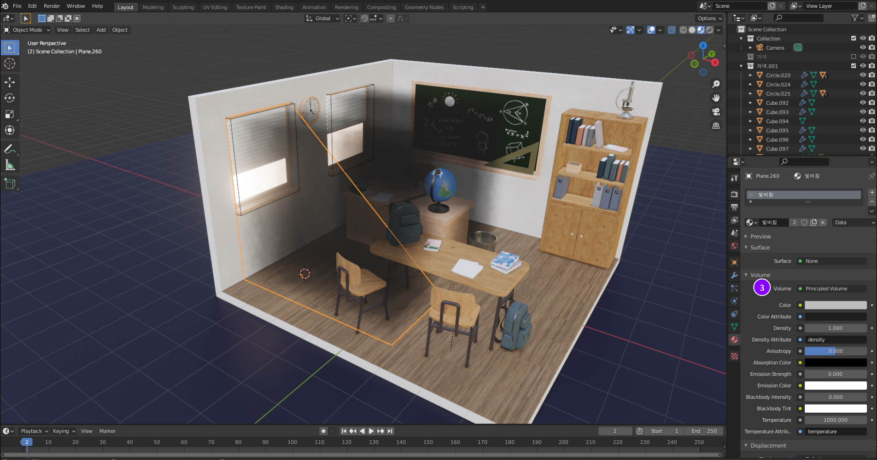This screenshot has height=460, width=877.
Task: Switch to the Geometry Nodes workspace tab
Action: click(424, 7)
